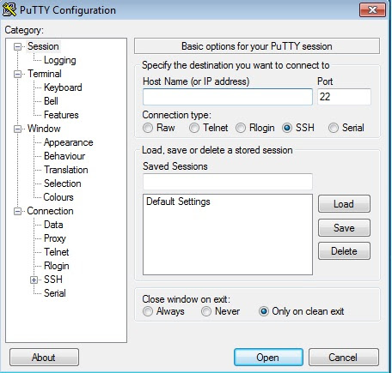Open the Selection settings category
This screenshot has height=373, width=392.
(63, 183)
